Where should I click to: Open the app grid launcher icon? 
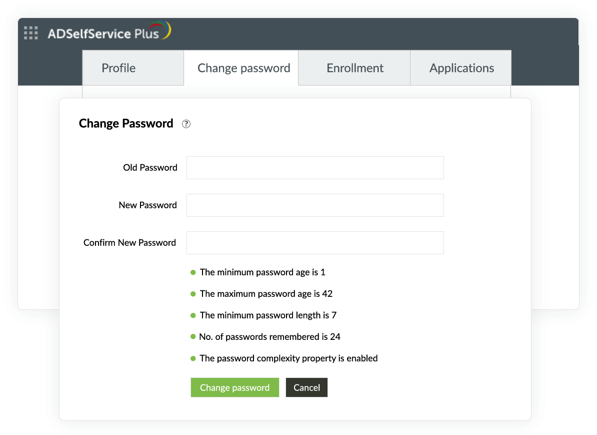(x=31, y=33)
